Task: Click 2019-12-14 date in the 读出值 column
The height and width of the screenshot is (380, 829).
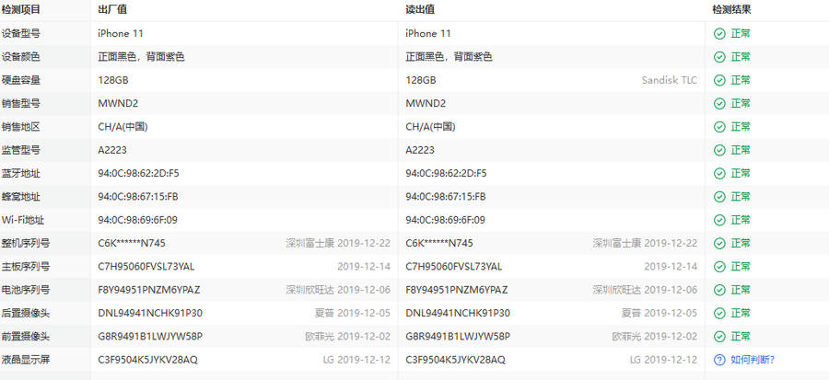Action: 671,267
